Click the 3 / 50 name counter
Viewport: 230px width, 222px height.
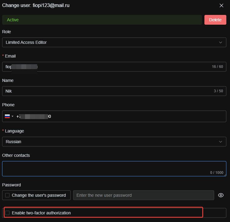(x=218, y=91)
